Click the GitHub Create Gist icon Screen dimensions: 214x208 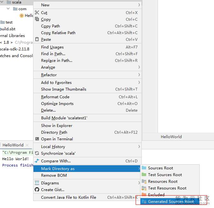[x=37, y=189]
